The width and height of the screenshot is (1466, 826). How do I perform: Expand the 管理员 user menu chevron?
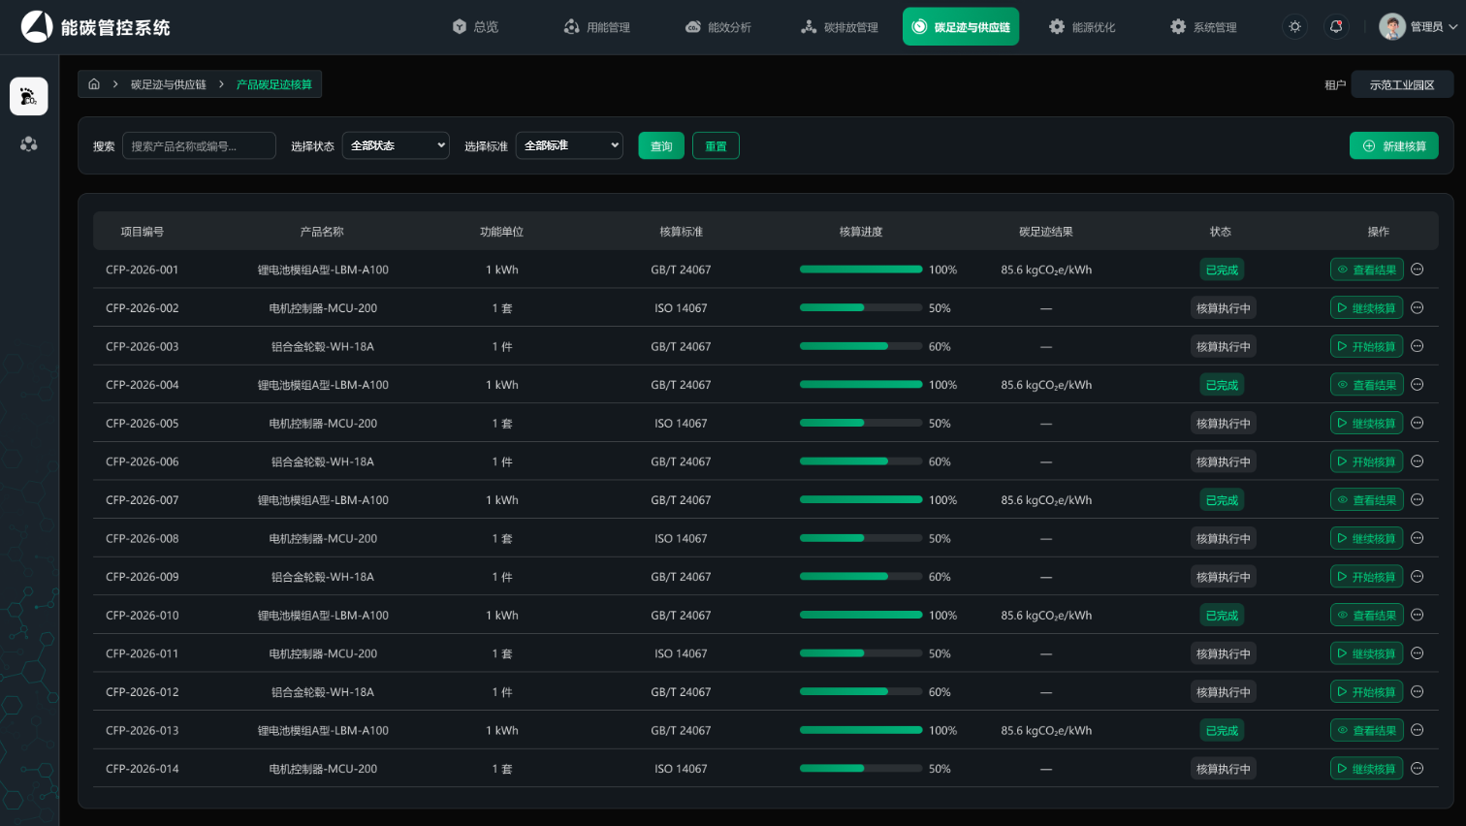(x=1452, y=27)
